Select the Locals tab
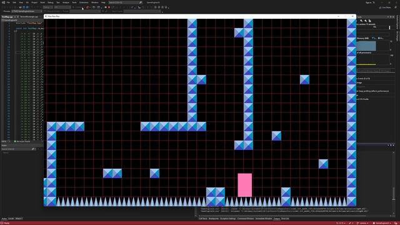The height and width of the screenshot is (225, 400). [11, 219]
